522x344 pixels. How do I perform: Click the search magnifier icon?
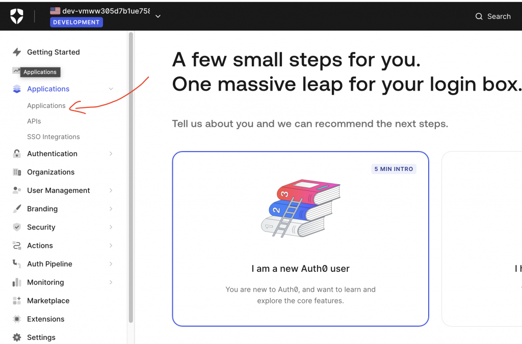(x=479, y=16)
